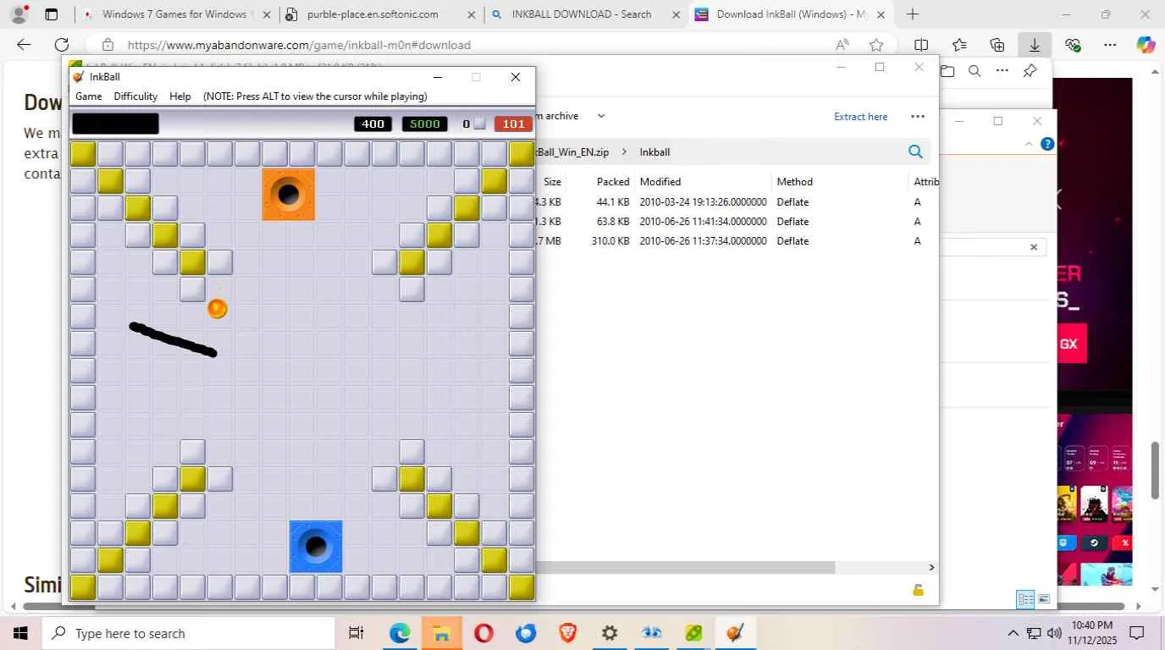Viewport: 1165px width, 650px height.
Task: Switch to large thumbnails view icon
Action: 1044,599
